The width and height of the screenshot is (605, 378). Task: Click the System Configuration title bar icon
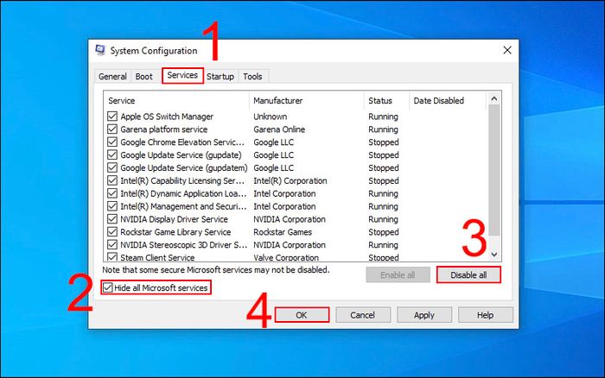tap(100, 50)
